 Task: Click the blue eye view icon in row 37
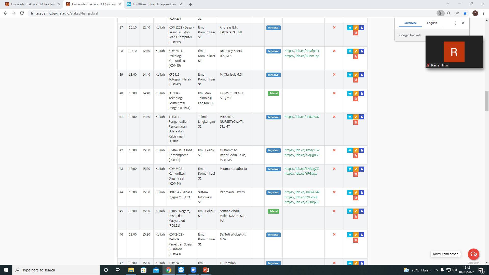(350, 28)
